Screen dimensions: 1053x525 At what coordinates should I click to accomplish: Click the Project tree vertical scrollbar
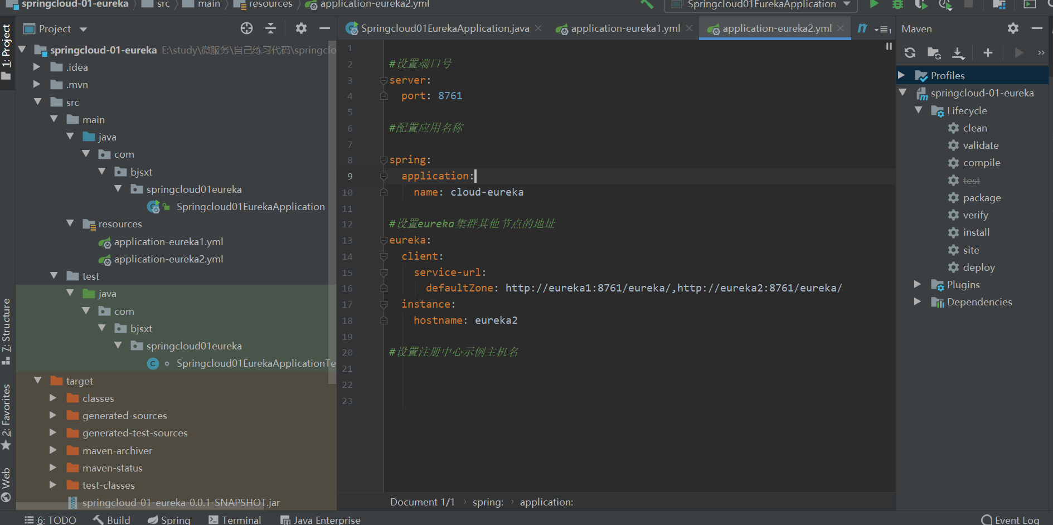pos(332,212)
